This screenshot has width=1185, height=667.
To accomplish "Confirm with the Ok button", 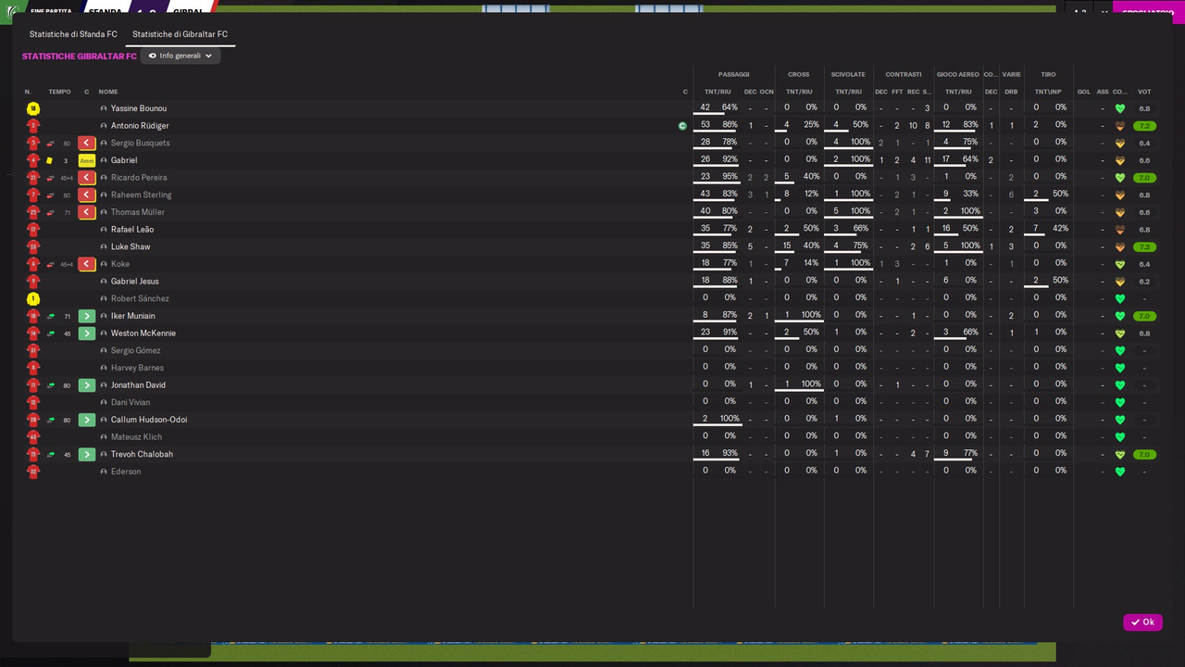I will point(1142,623).
